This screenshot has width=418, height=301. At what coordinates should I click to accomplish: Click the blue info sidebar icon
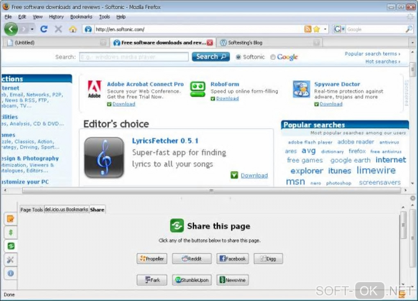10,273
